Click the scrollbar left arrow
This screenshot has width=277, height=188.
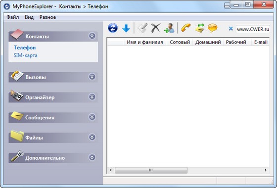click(111, 170)
